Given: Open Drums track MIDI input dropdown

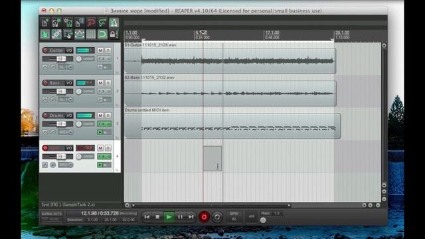Looking at the screenshot, I should [x=66, y=132].
